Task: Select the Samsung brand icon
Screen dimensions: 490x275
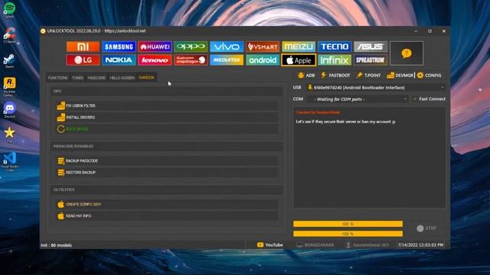Action: click(119, 47)
